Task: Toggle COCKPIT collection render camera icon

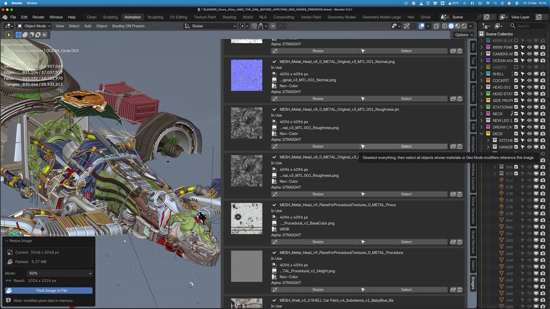Action: coord(543,80)
